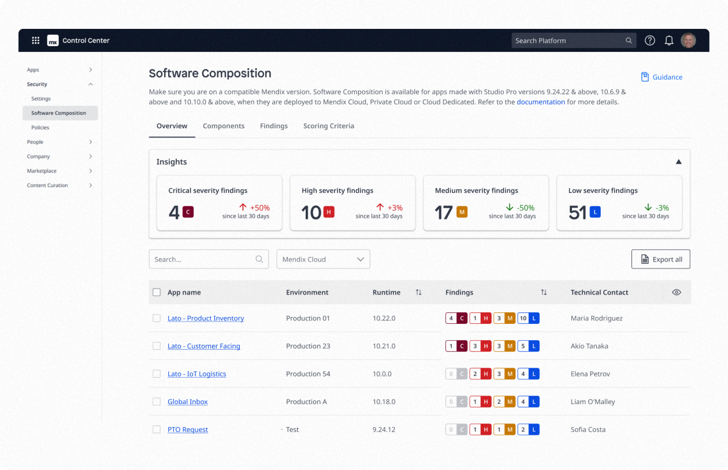
Task: Expand the Apps sidebar section
Action: (91, 70)
